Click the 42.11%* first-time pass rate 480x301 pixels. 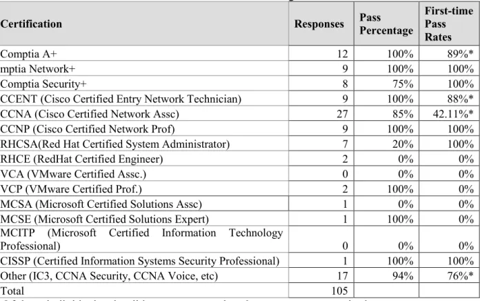point(453,114)
